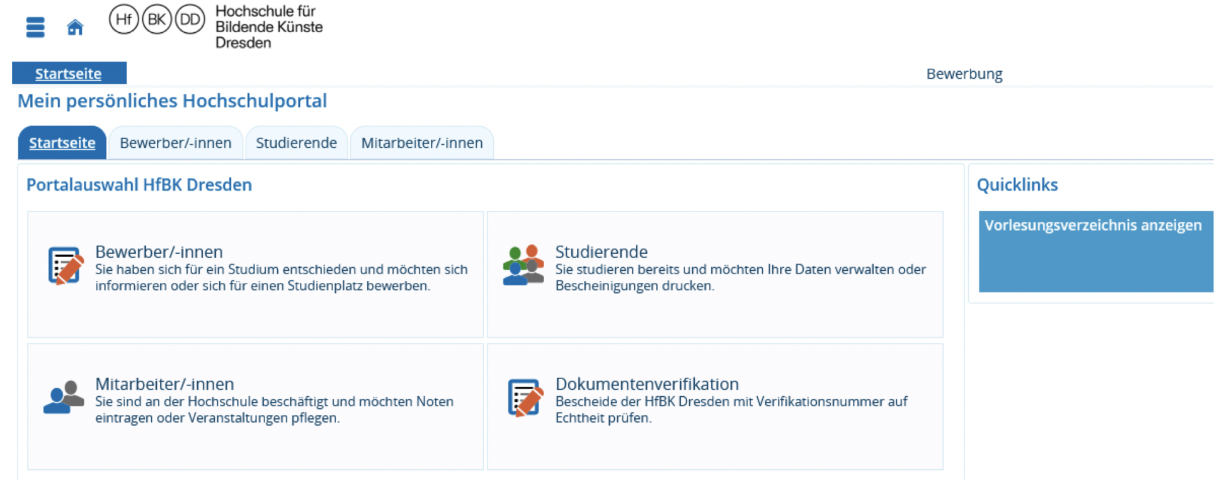Click the HfBK Dresden logo
The width and height of the screenshot is (1222, 480).
click(157, 20)
